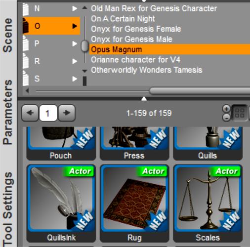This screenshot has height=247, width=250.
Task: Click the Quills content item
Action: (x=208, y=143)
